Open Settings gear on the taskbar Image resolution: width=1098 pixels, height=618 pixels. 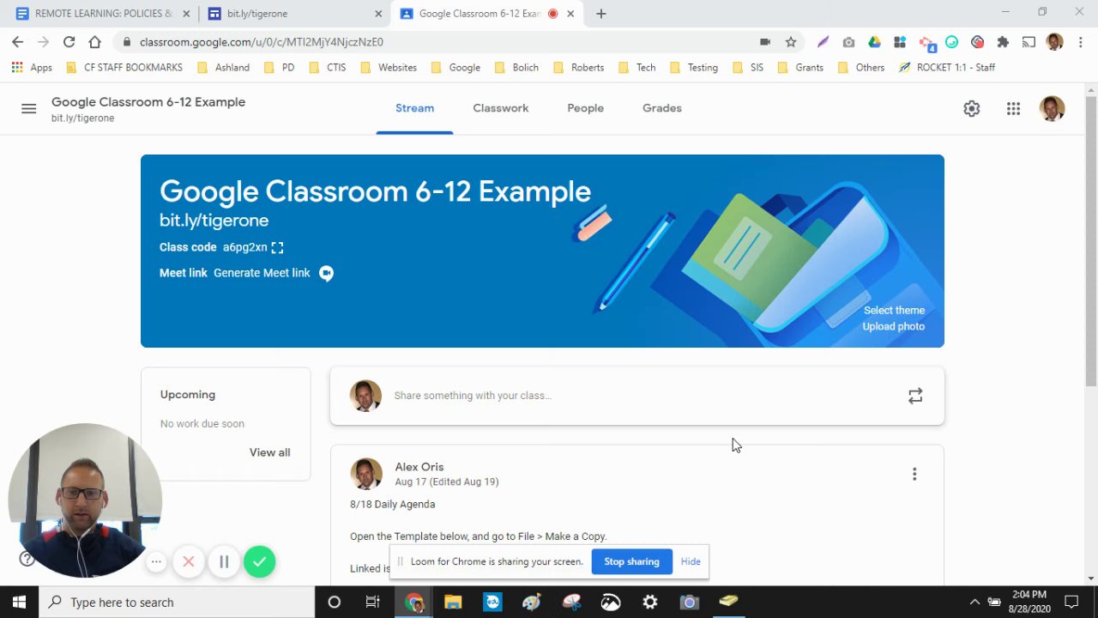click(x=650, y=603)
